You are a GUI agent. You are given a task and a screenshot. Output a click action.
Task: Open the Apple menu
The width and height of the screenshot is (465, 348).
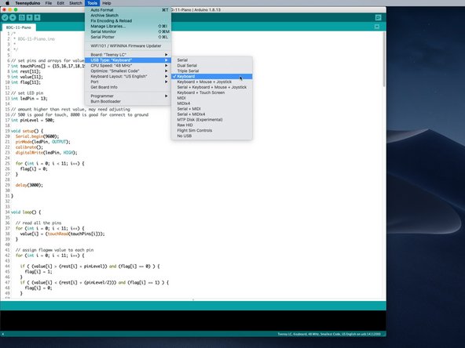pyautogui.click(x=7, y=3)
